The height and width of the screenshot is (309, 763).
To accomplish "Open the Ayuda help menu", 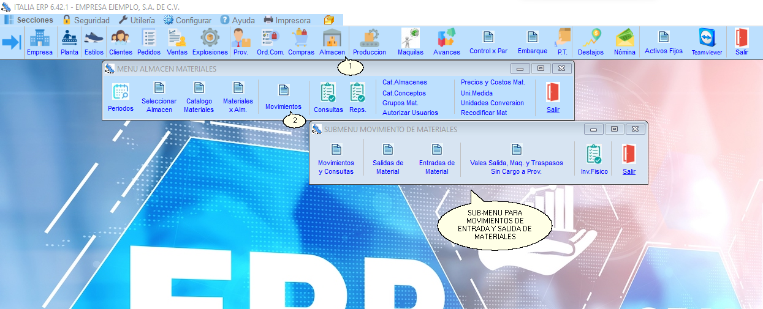I will pos(237,20).
